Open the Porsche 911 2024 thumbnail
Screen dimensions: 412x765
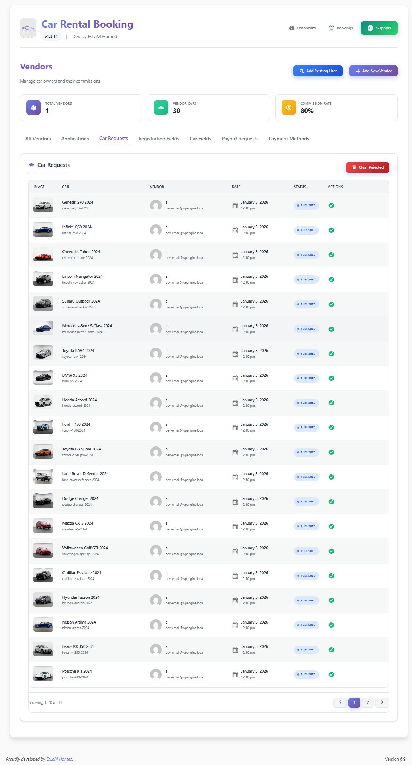(x=43, y=674)
